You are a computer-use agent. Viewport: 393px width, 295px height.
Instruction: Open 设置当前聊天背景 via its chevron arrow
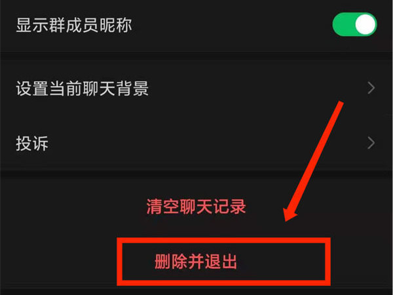[371, 88]
